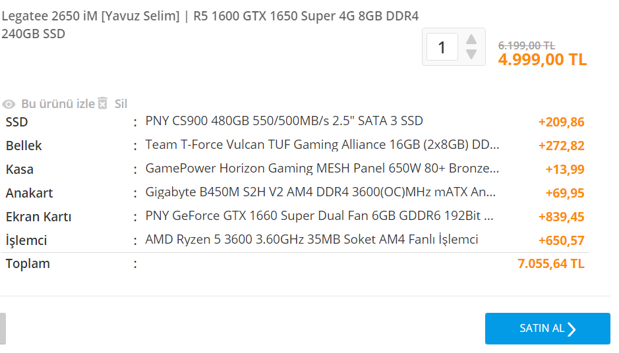
Task: Click the eye icon to watch product
Action: coord(9,104)
